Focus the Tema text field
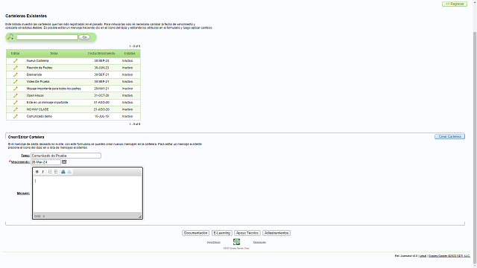The height and width of the screenshot is (268, 477). tap(66, 156)
